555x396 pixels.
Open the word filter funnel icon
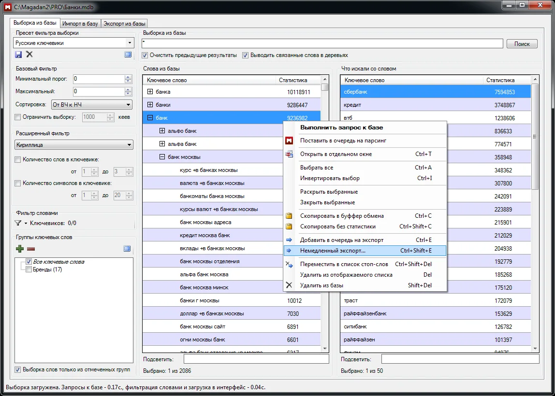point(18,223)
